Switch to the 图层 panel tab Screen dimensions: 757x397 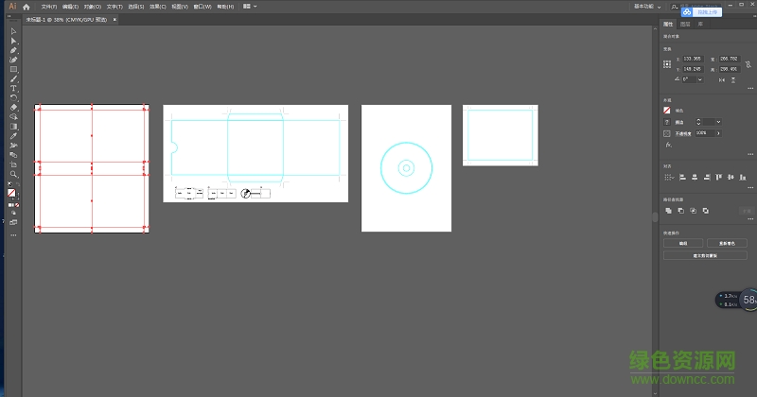pos(685,24)
